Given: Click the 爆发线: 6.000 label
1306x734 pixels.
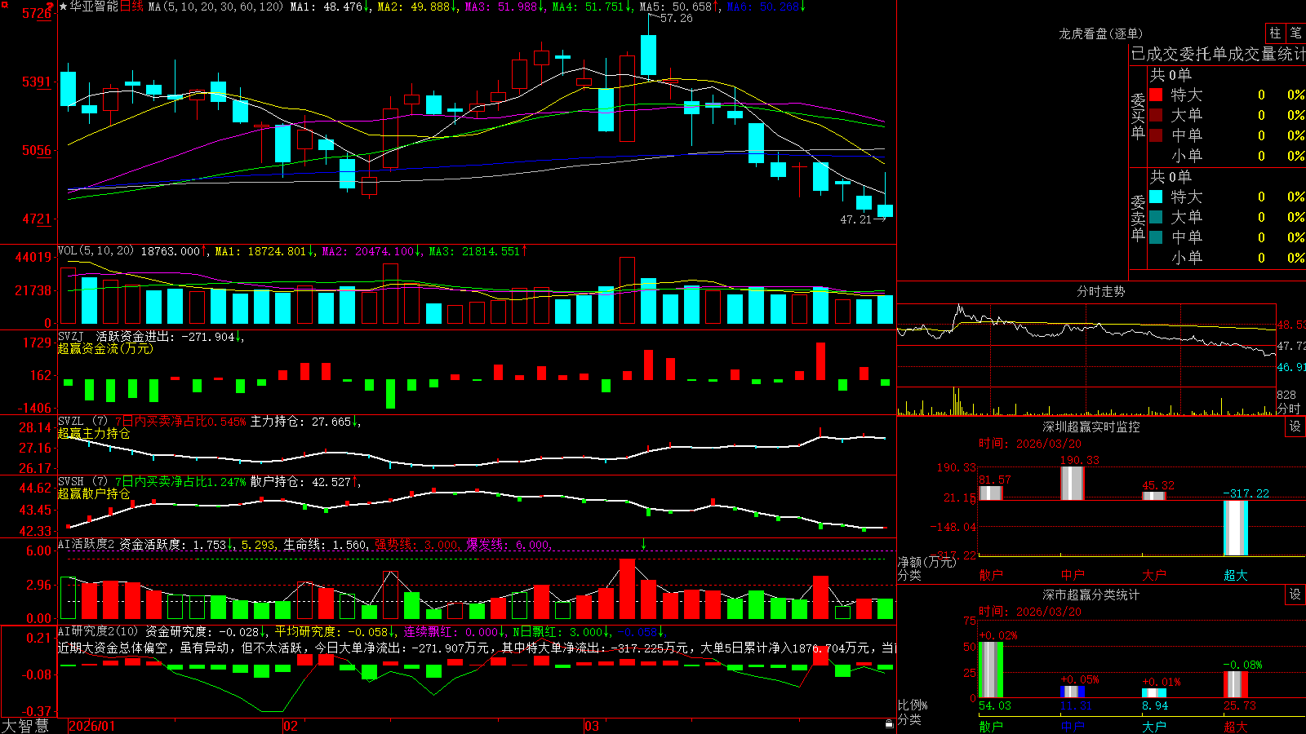Looking at the screenshot, I should [509, 544].
